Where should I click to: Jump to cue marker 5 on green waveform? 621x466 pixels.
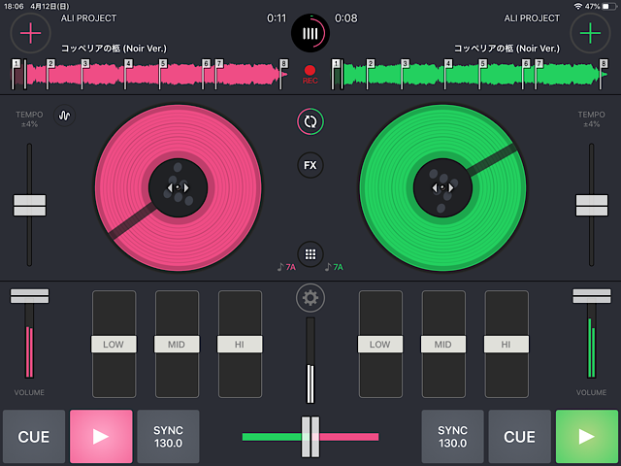click(482, 63)
